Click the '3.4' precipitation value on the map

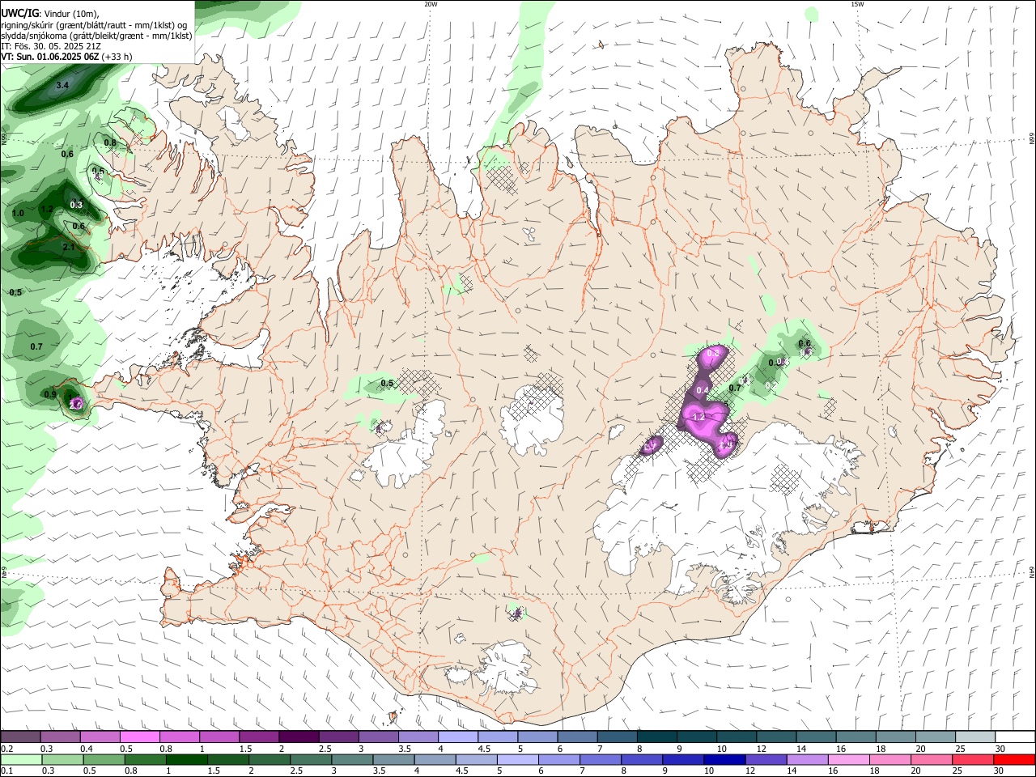pyautogui.click(x=62, y=85)
